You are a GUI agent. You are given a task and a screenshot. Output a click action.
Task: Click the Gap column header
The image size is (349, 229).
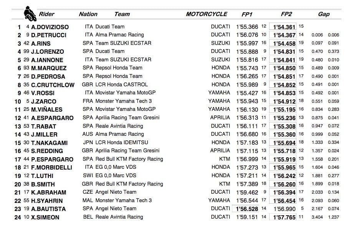[x=324, y=14]
